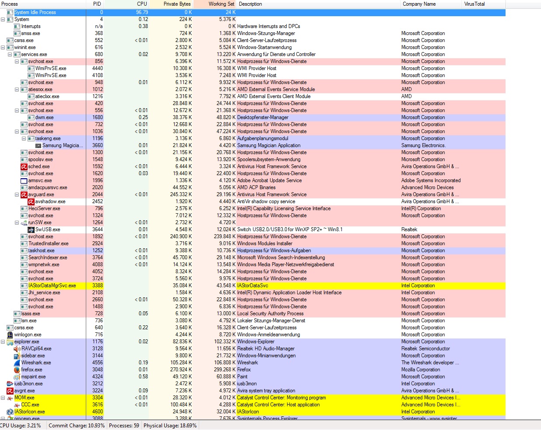Click 'Adobe Systems Incorporated' company cell

[x=431, y=180]
